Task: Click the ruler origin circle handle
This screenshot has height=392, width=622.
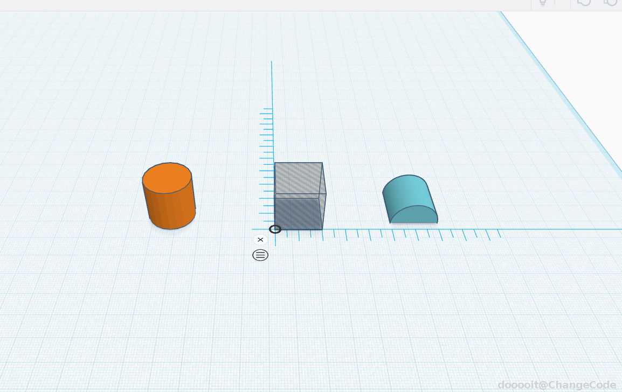Action: click(275, 229)
